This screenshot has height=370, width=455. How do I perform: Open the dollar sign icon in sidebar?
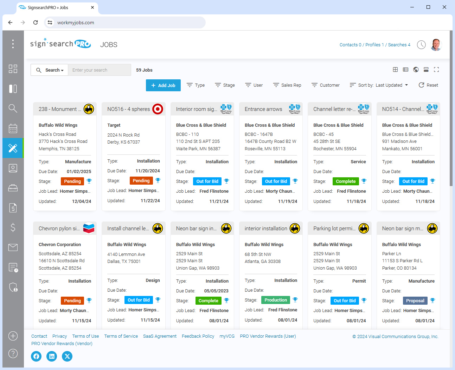point(13,227)
